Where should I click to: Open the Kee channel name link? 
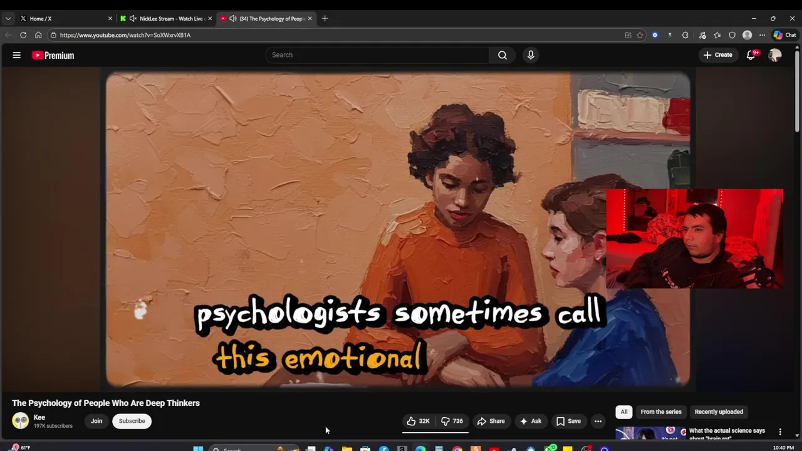point(39,417)
